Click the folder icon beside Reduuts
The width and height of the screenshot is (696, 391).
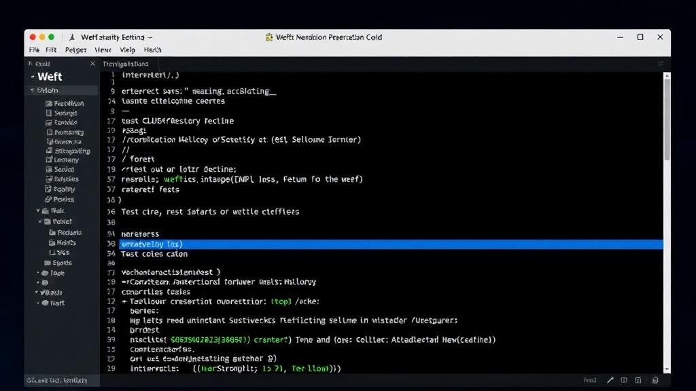point(52,232)
